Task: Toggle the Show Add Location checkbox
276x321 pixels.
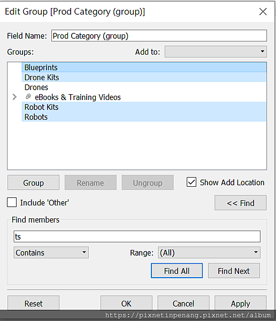Action: click(x=191, y=182)
